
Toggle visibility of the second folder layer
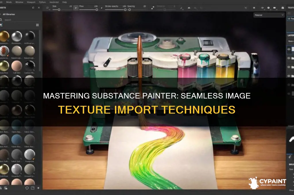289,67
